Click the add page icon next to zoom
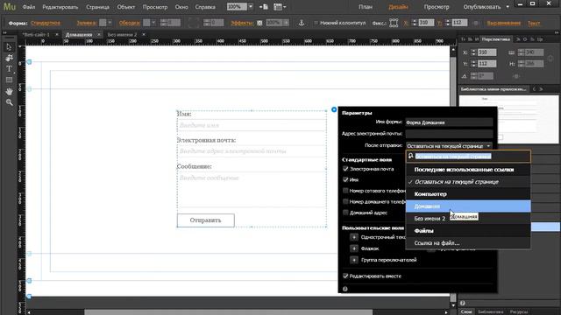This screenshot has width=561, height=315. (264, 7)
